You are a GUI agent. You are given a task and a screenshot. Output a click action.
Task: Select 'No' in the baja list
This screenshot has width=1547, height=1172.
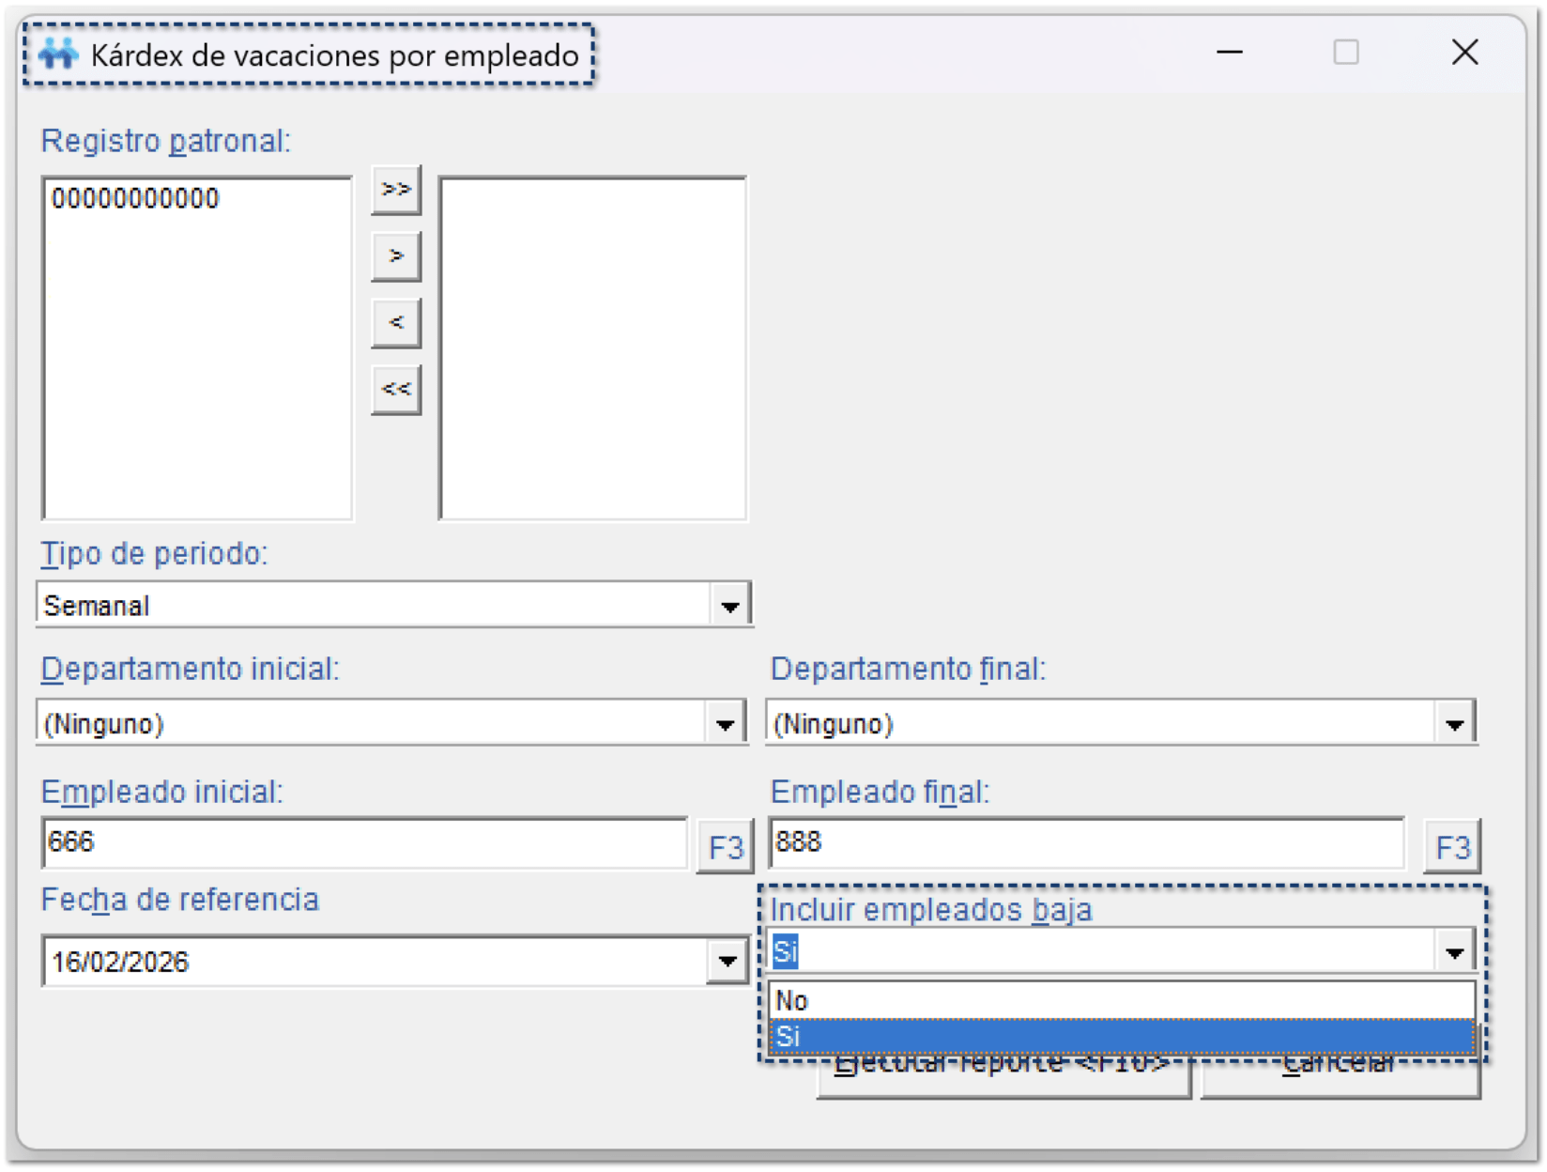coord(1121,1001)
